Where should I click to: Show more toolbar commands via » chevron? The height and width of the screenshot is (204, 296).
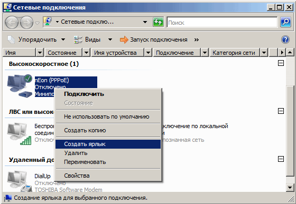197,40
